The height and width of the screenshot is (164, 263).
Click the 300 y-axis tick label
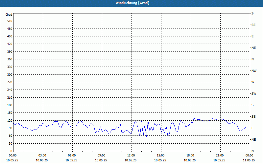(10, 75)
